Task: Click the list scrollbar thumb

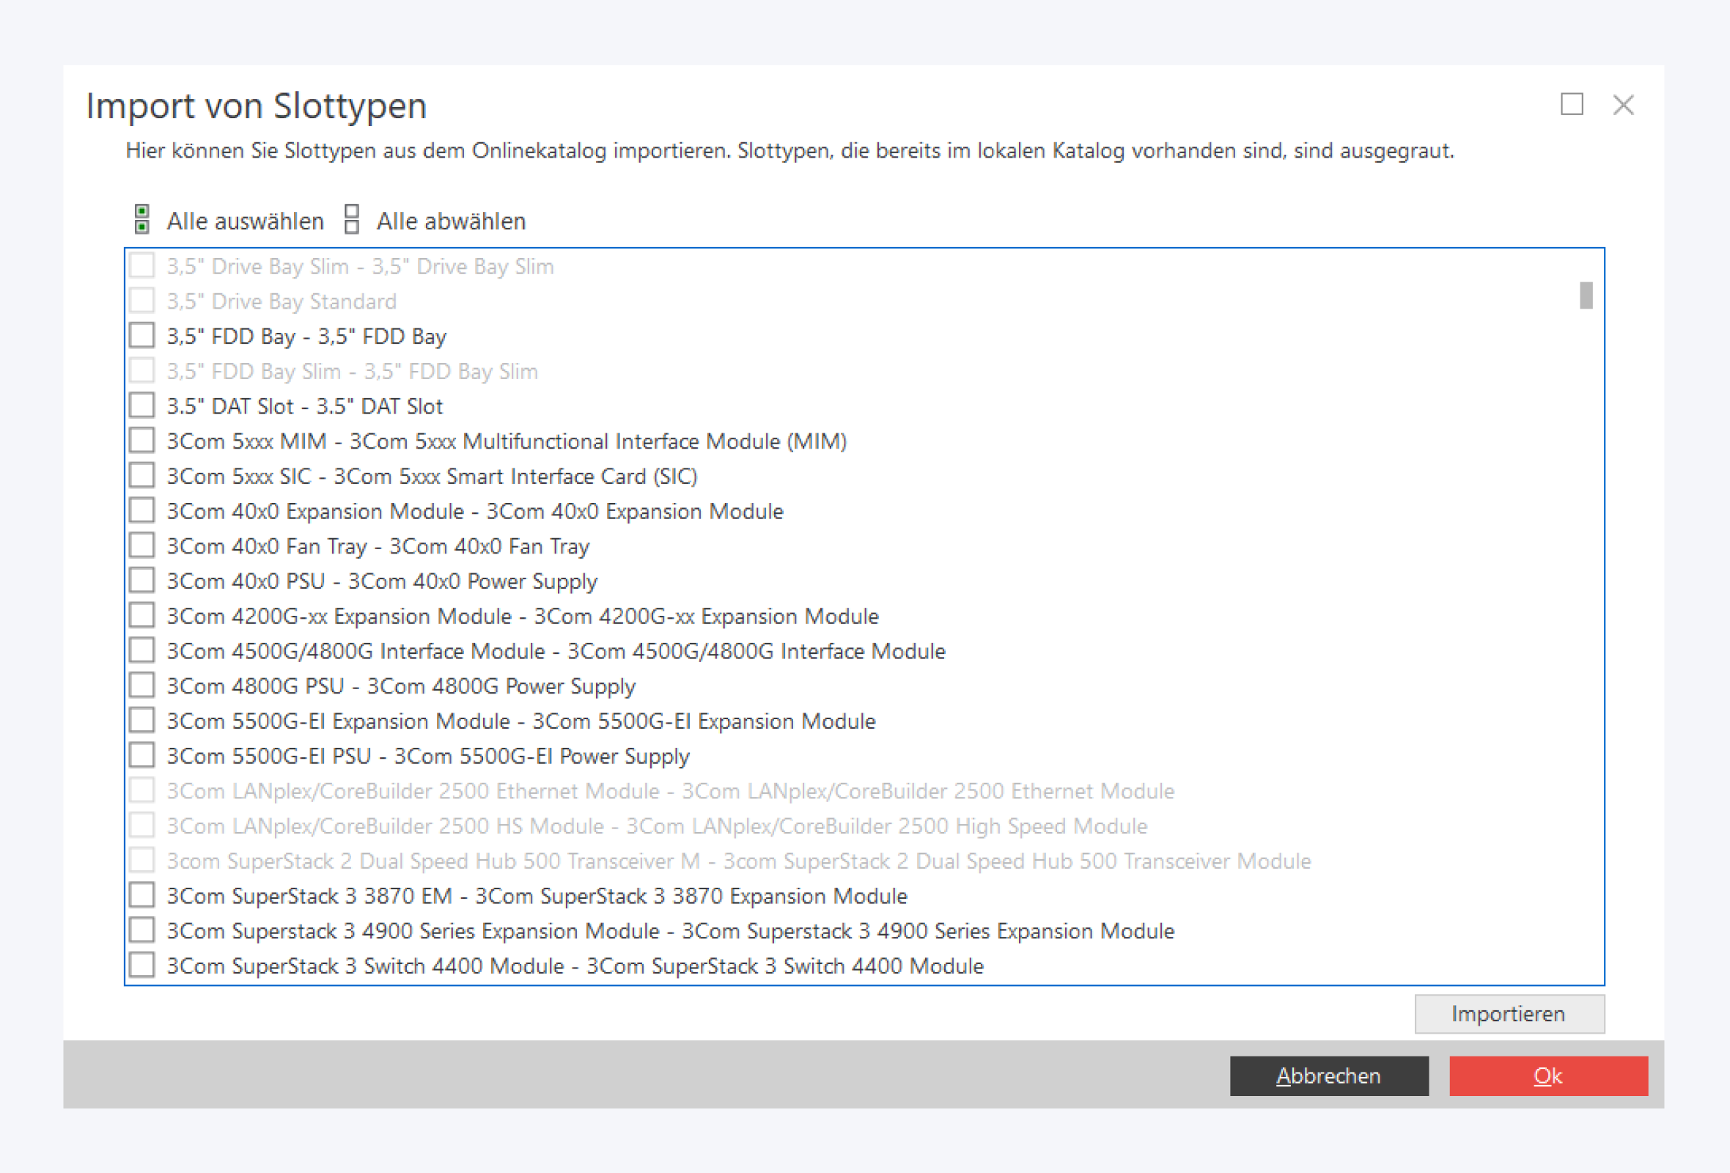Action: 1586,295
